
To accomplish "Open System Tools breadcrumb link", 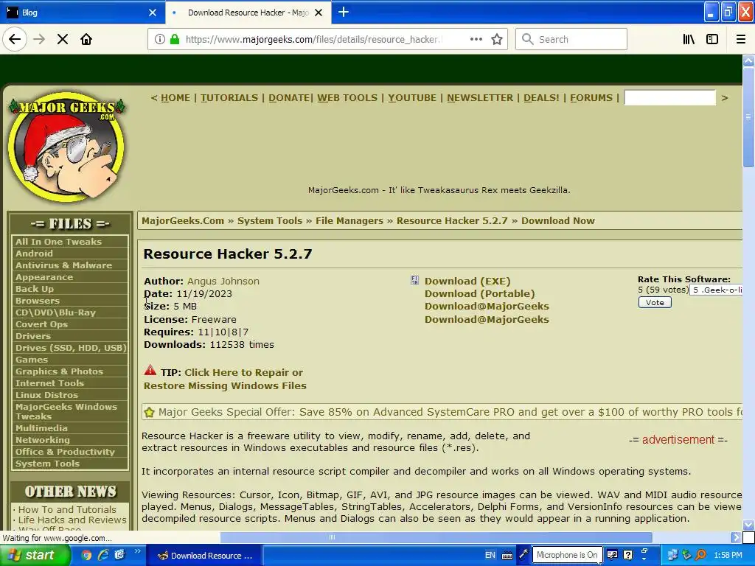I will click(270, 221).
